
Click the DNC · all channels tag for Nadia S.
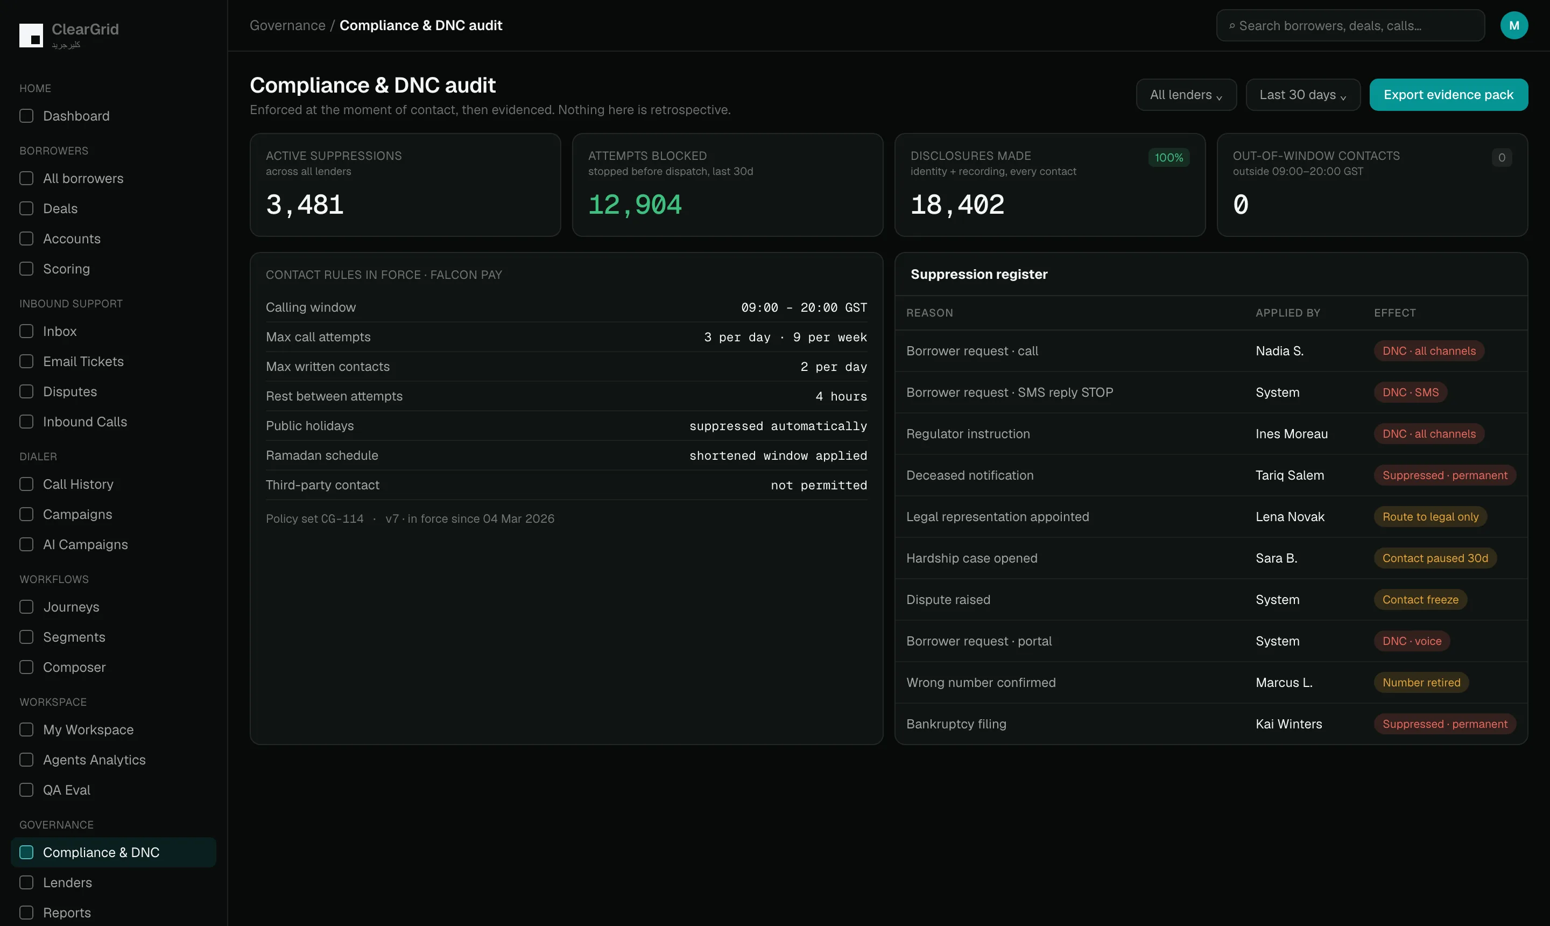click(x=1428, y=352)
